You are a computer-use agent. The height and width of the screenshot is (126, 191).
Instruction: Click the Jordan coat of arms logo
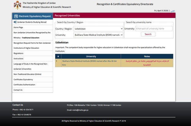click(17, 5)
